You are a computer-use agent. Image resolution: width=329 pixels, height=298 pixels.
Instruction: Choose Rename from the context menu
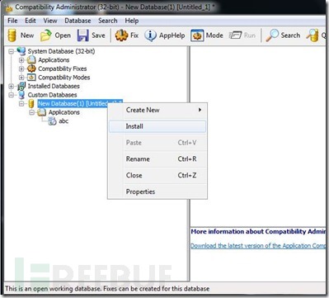tap(157, 159)
